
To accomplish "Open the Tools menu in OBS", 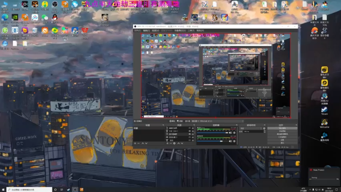I will [191, 30].
